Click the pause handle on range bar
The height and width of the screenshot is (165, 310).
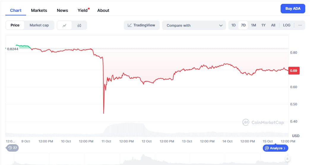pos(287,159)
